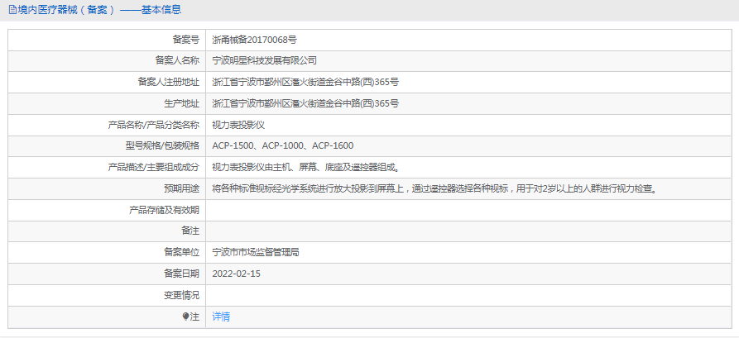
Task: Select models ACP-1500、ACP-1000、ACP-1600
Action: [283, 145]
